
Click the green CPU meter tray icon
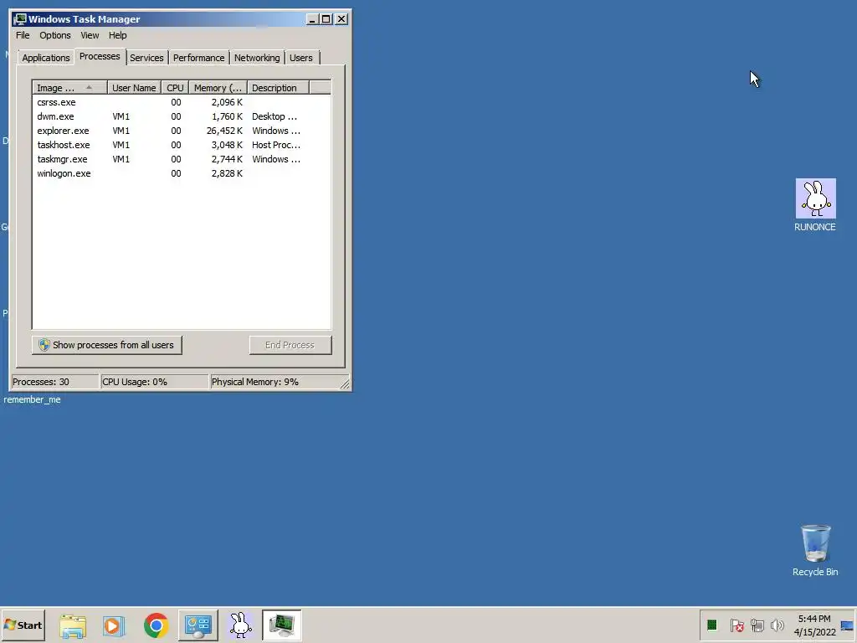[711, 625]
